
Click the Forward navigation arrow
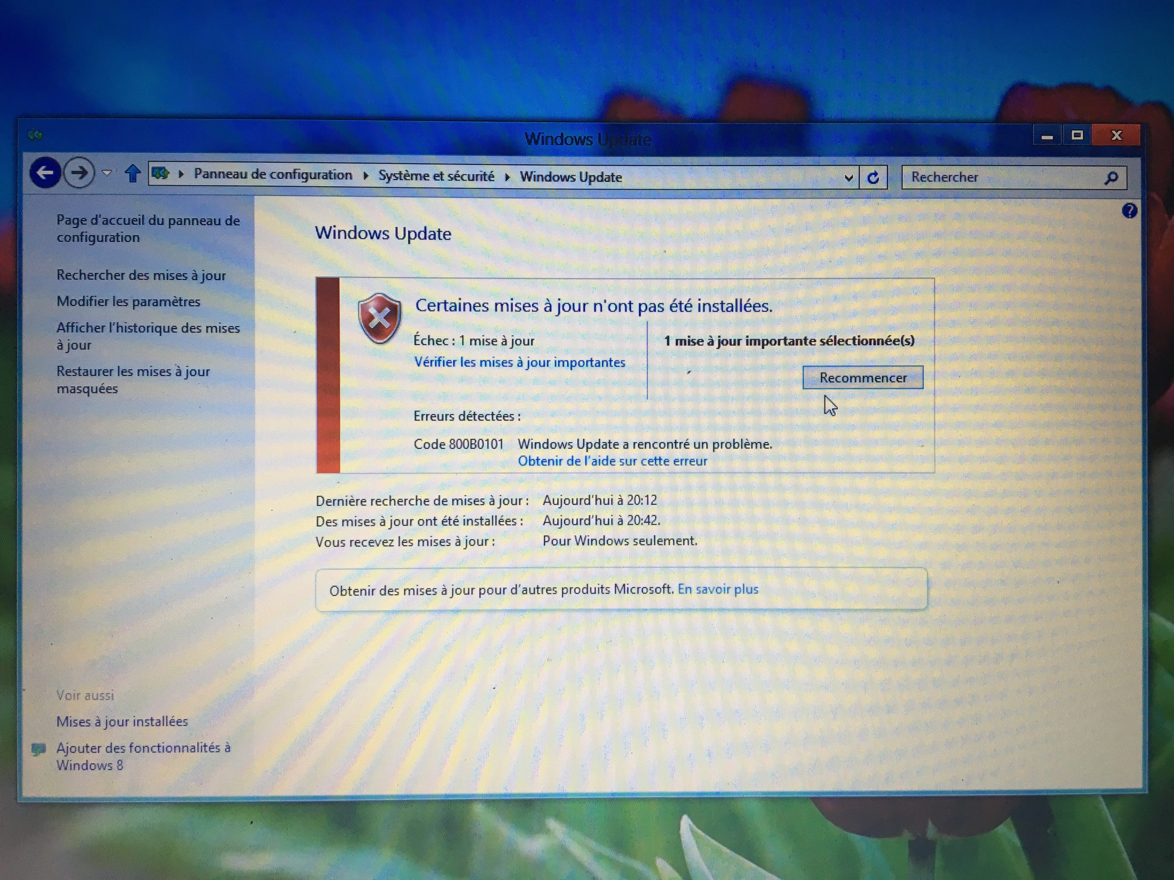click(x=79, y=173)
